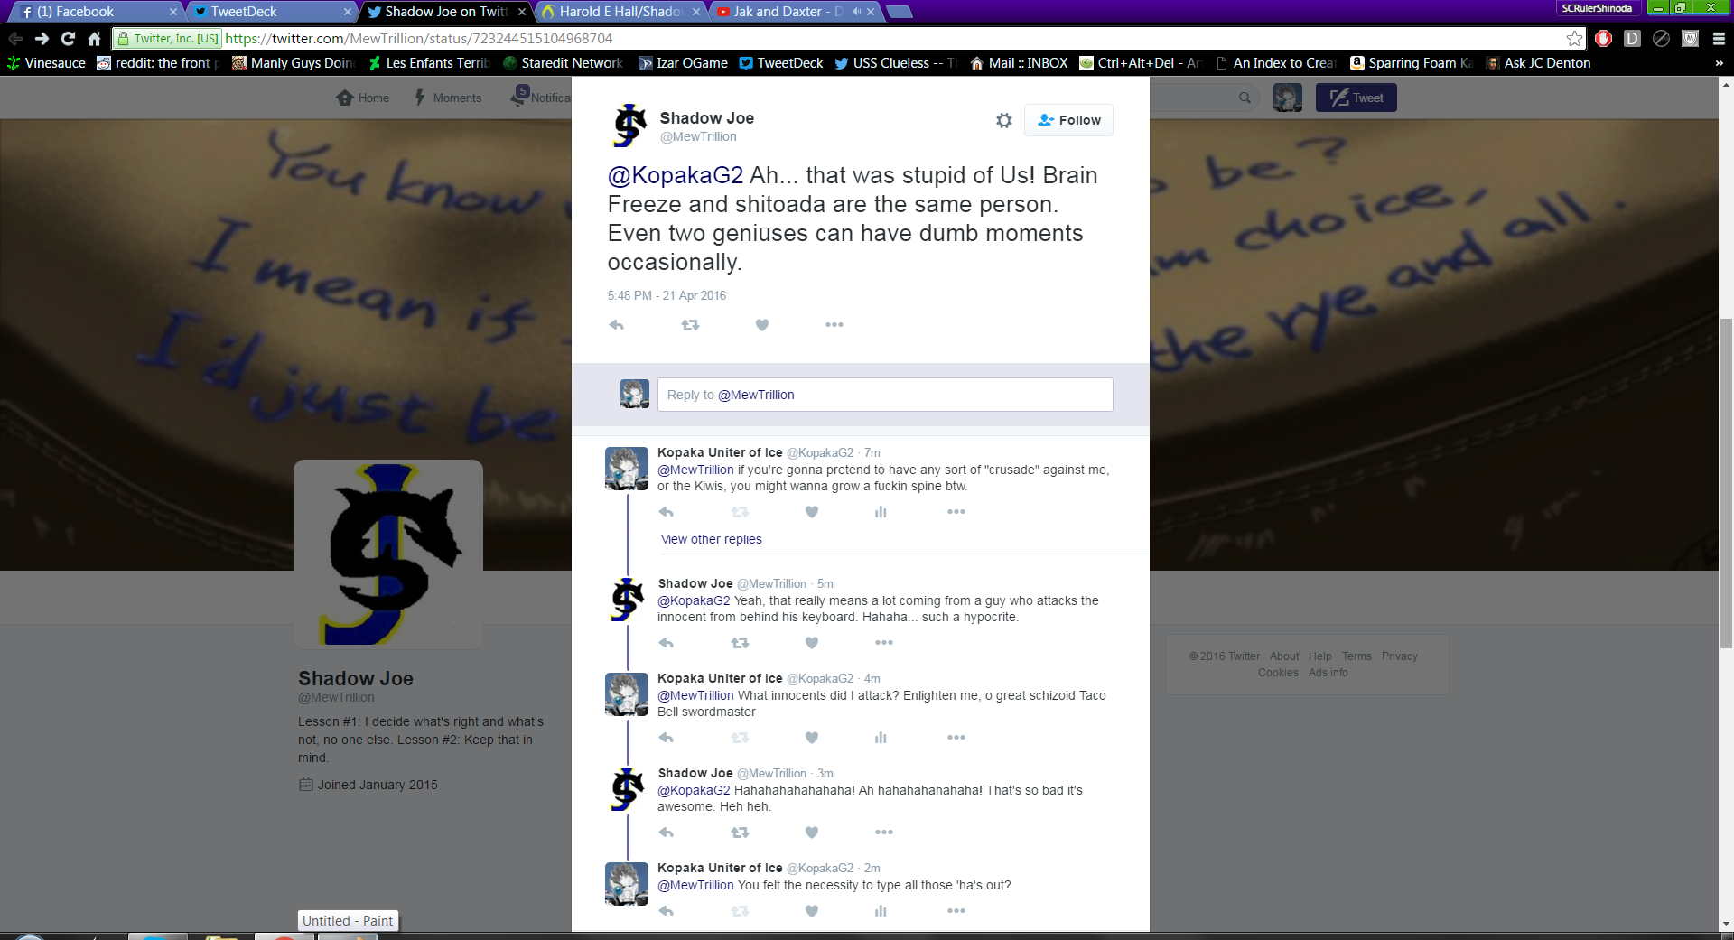
Task: Mute audio on Jak and Daxter tab
Action: pyautogui.click(x=855, y=12)
